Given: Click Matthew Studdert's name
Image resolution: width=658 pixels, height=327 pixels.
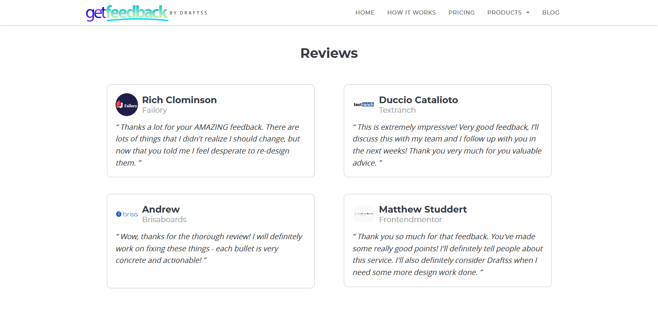Looking at the screenshot, I should 423,209.
